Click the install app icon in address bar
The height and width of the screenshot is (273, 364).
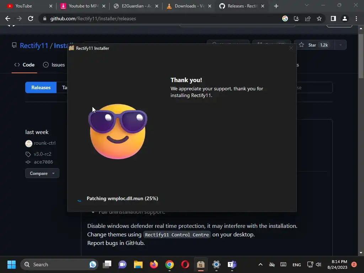click(x=296, y=18)
